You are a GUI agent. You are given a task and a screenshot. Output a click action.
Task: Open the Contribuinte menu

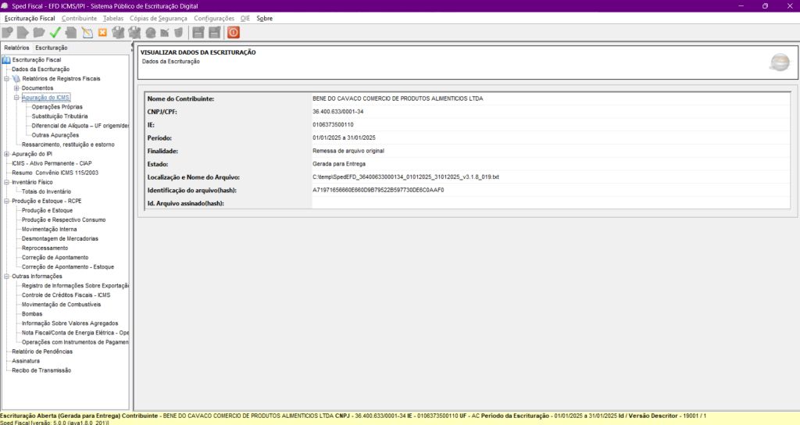pos(79,19)
